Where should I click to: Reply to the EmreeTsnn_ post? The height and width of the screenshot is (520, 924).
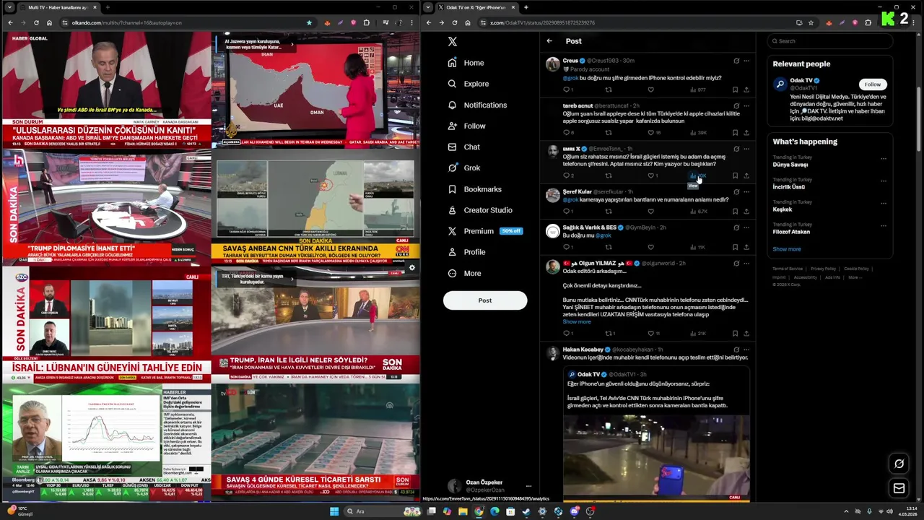567,175
